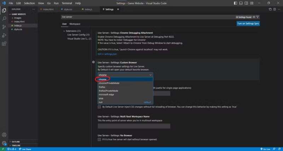The image size is (283, 151).
Task: Choose the null default option
Action: pos(126,102)
